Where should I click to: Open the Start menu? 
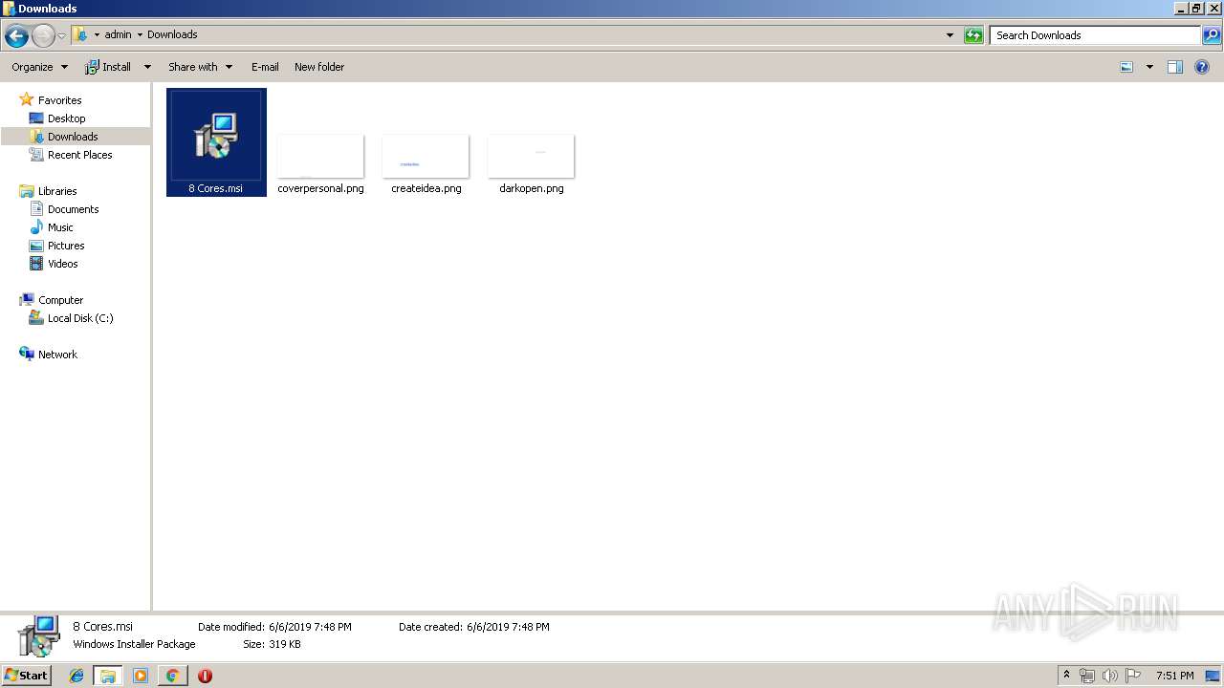[x=26, y=676]
